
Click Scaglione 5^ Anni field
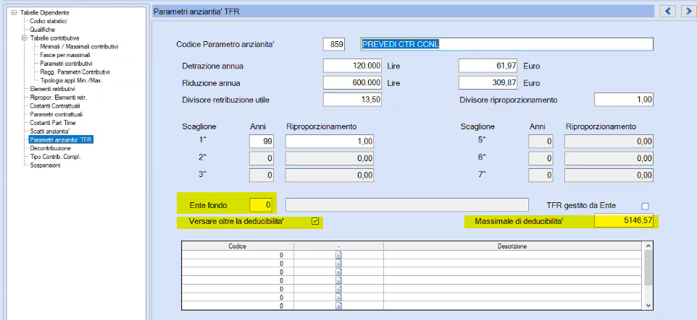pos(541,142)
